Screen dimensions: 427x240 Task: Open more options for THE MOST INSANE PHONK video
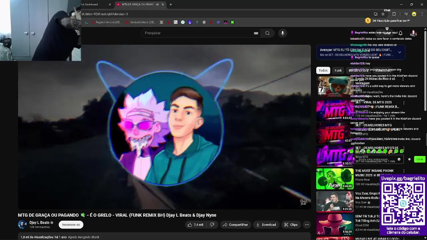[x=404, y=171]
